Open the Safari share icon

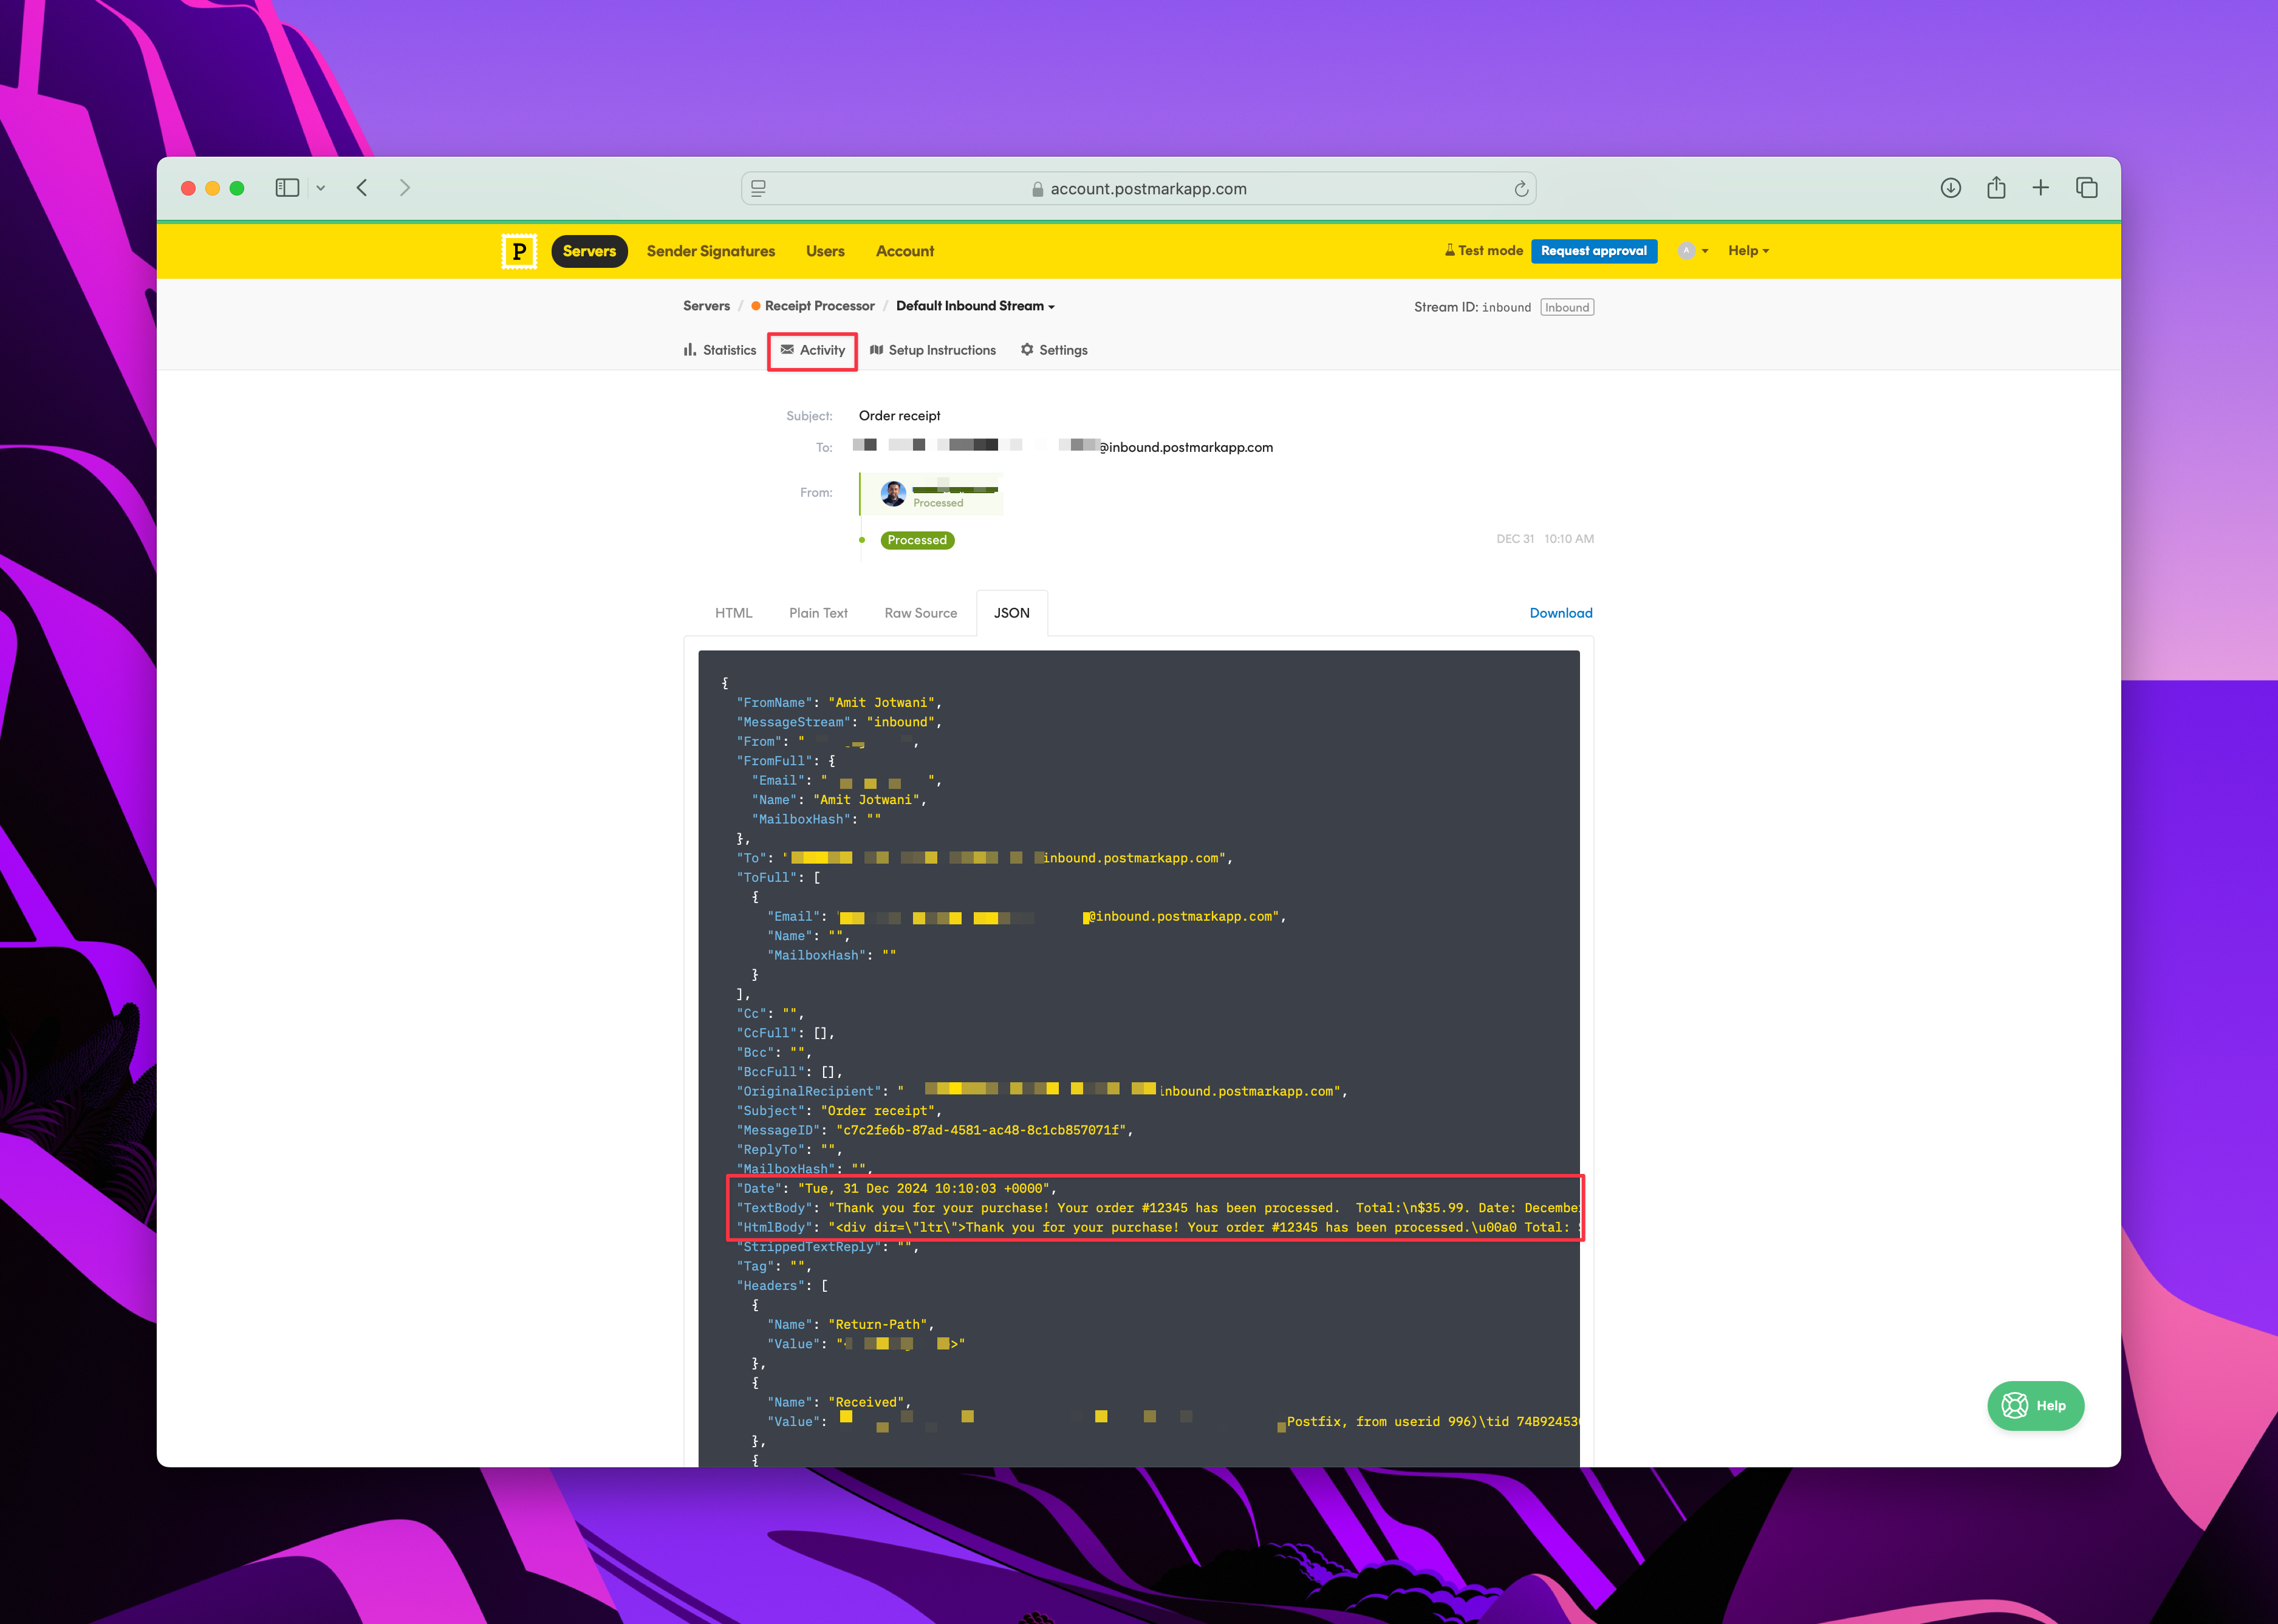coord(1996,187)
